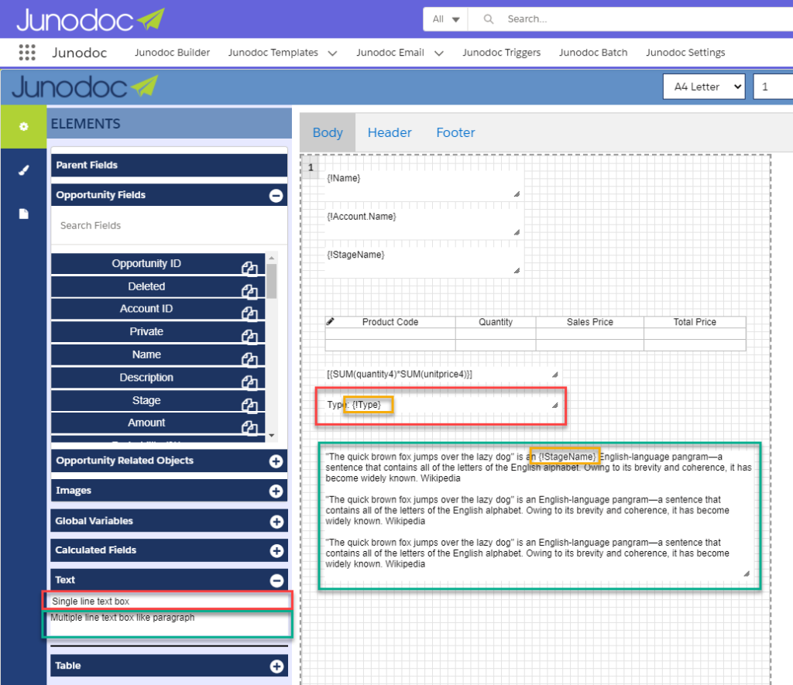Select the Private field button
This screenshot has width=793, height=685.
pyautogui.click(x=158, y=331)
